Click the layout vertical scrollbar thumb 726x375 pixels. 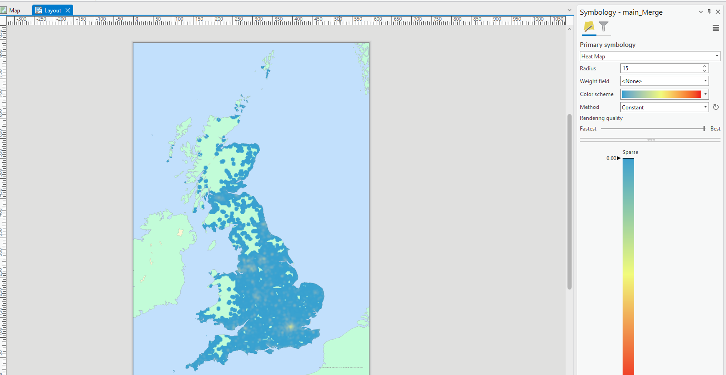click(569, 201)
